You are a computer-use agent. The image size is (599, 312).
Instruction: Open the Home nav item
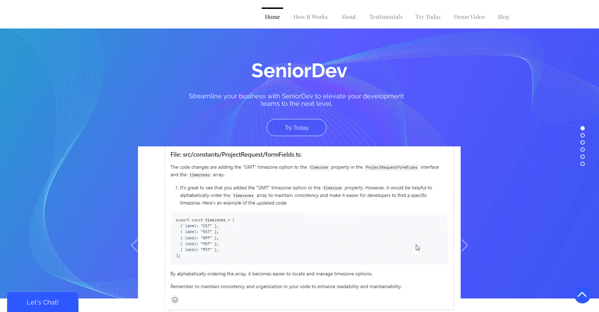tap(272, 17)
